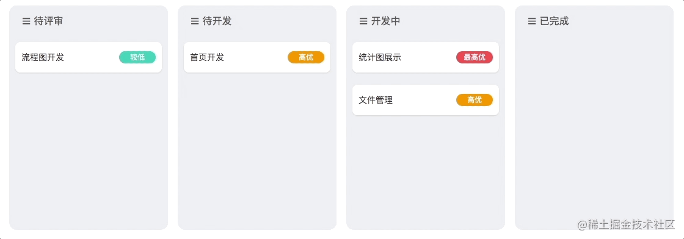The height and width of the screenshot is (239, 684).
Task: Select the 首页开发 task card
Action: pyautogui.click(x=257, y=57)
